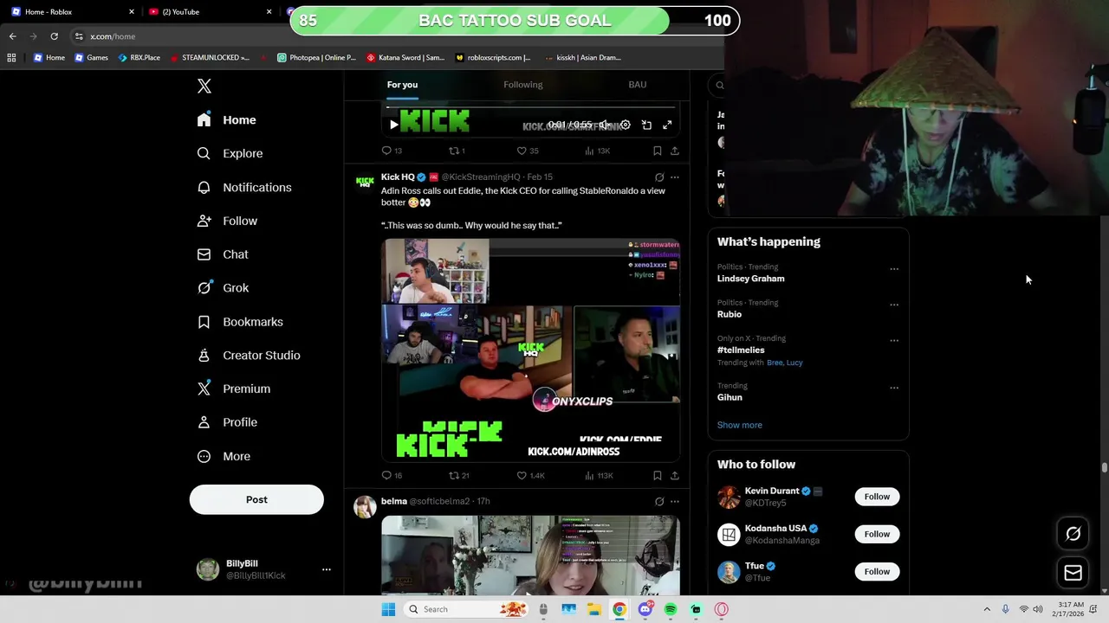
Task: Click the Post button
Action: 256,499
